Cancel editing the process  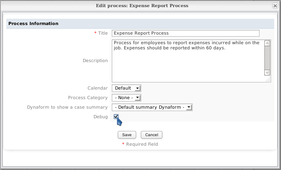pos(151,135)
